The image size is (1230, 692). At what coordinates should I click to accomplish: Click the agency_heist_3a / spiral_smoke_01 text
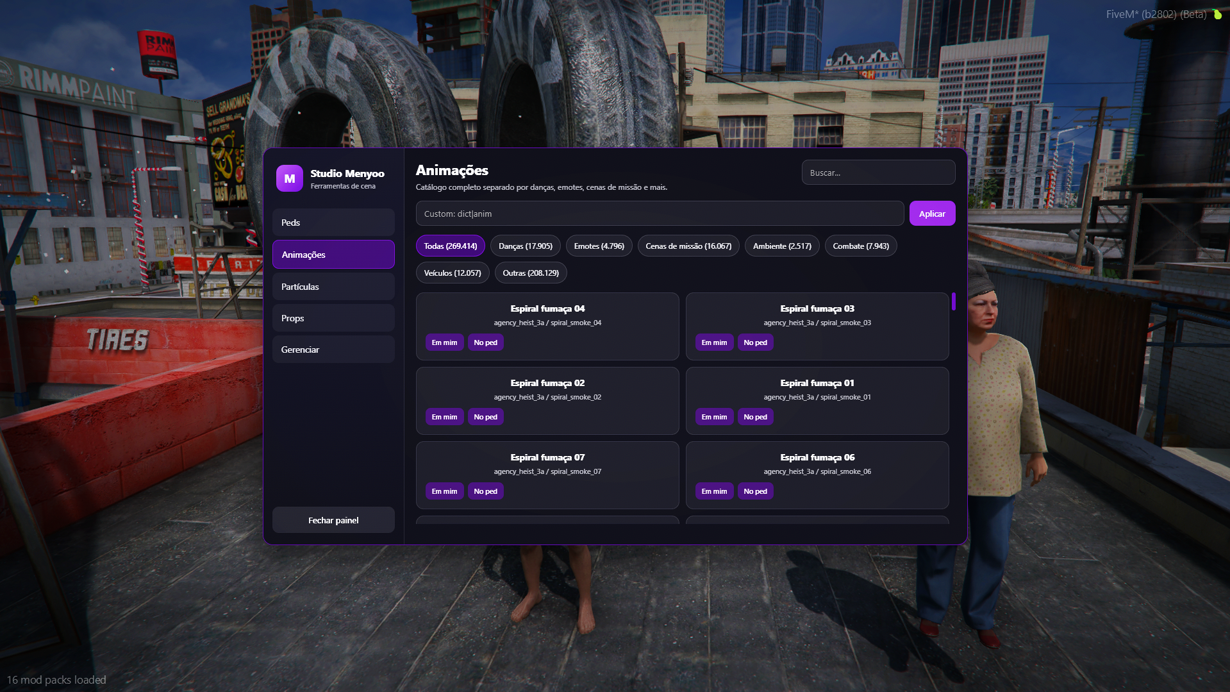click(x=817, y=397)
